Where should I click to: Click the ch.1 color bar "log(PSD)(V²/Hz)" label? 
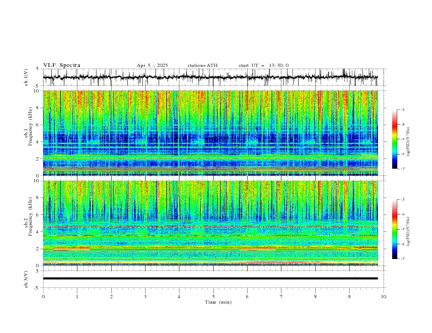click(x=408, y=142)
